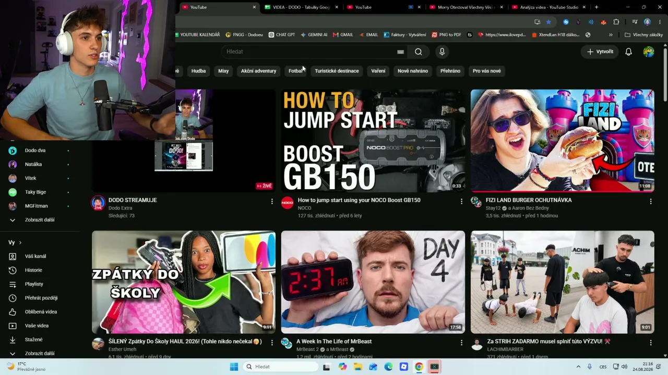This screenshot has width=668, height=375.
Task: Open options for Za STRIH ZADARMO video
Action: coord(650,342)
